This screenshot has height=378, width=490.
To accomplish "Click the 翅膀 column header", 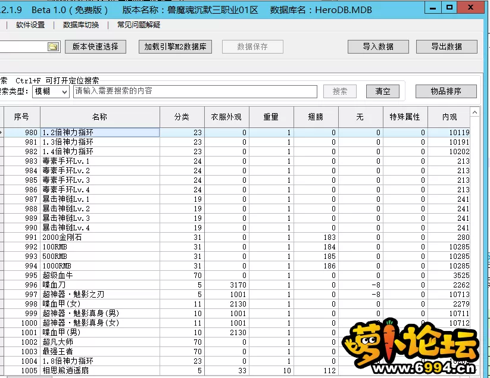I will (x=316, y=117).
